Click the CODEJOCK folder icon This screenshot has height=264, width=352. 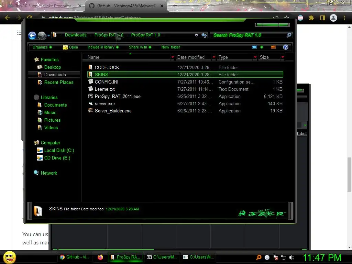pos(90,67)
